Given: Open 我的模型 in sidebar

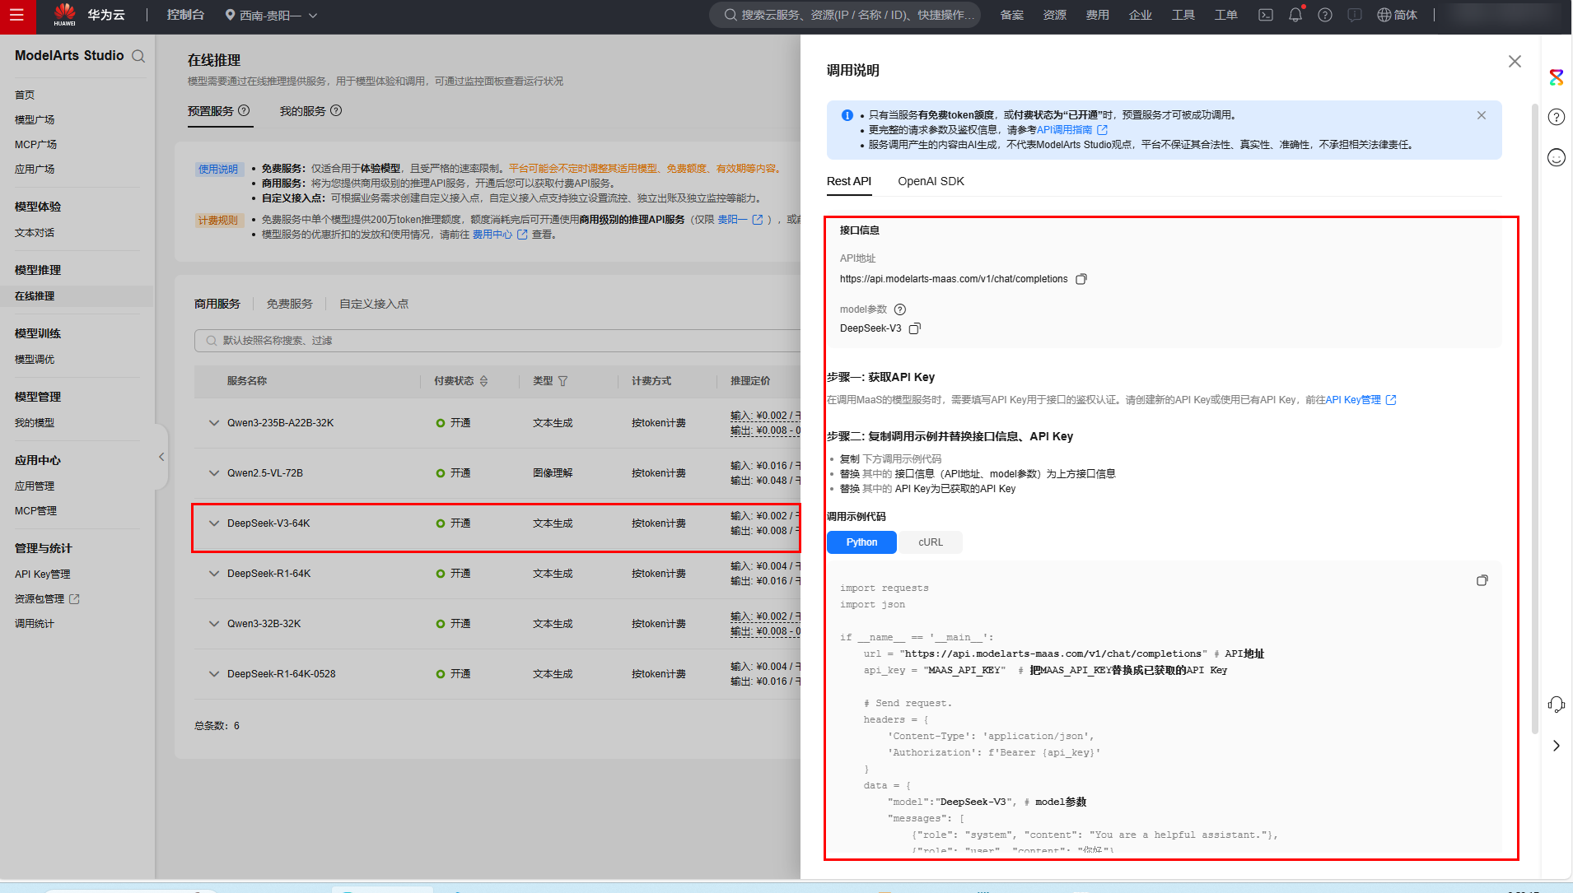Looking at the screenshot, I should pyautogui.click(x=35, y=423).
